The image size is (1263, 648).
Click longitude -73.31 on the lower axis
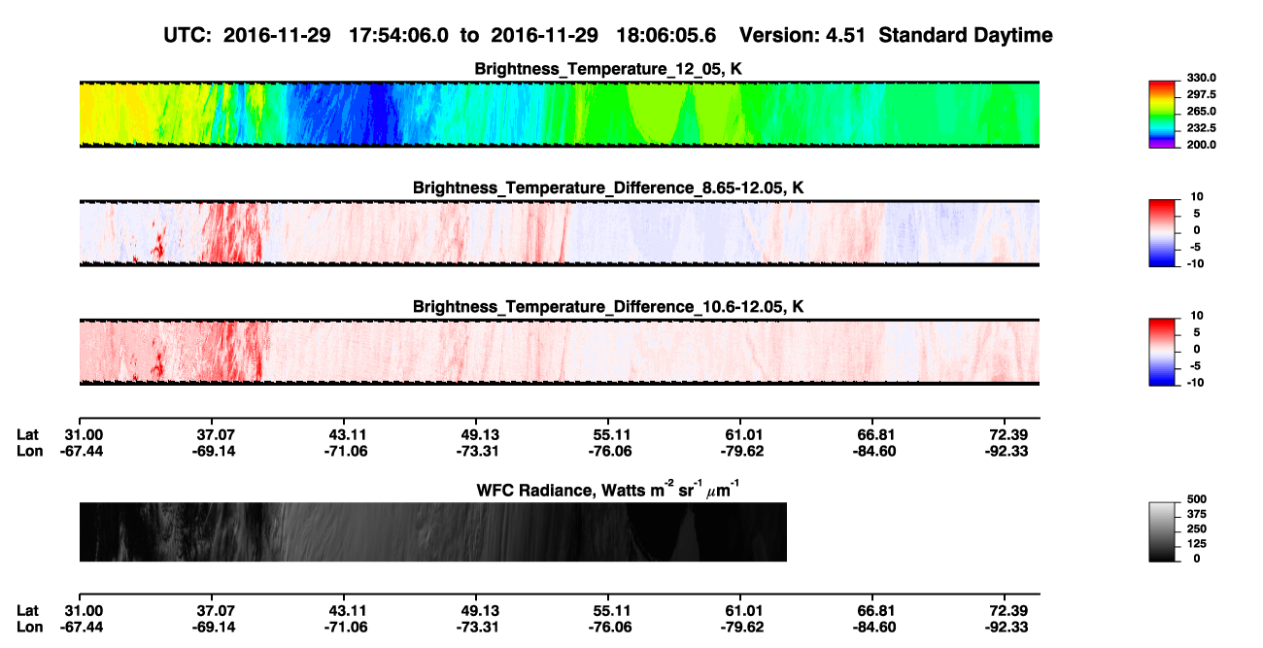480,627
